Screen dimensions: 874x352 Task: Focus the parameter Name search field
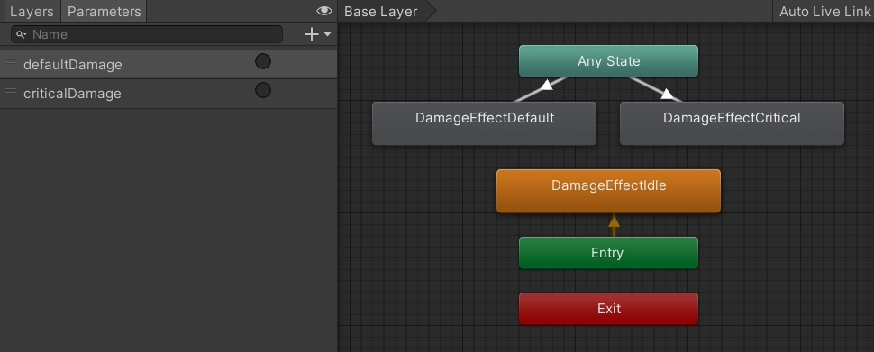pos(147,34)
